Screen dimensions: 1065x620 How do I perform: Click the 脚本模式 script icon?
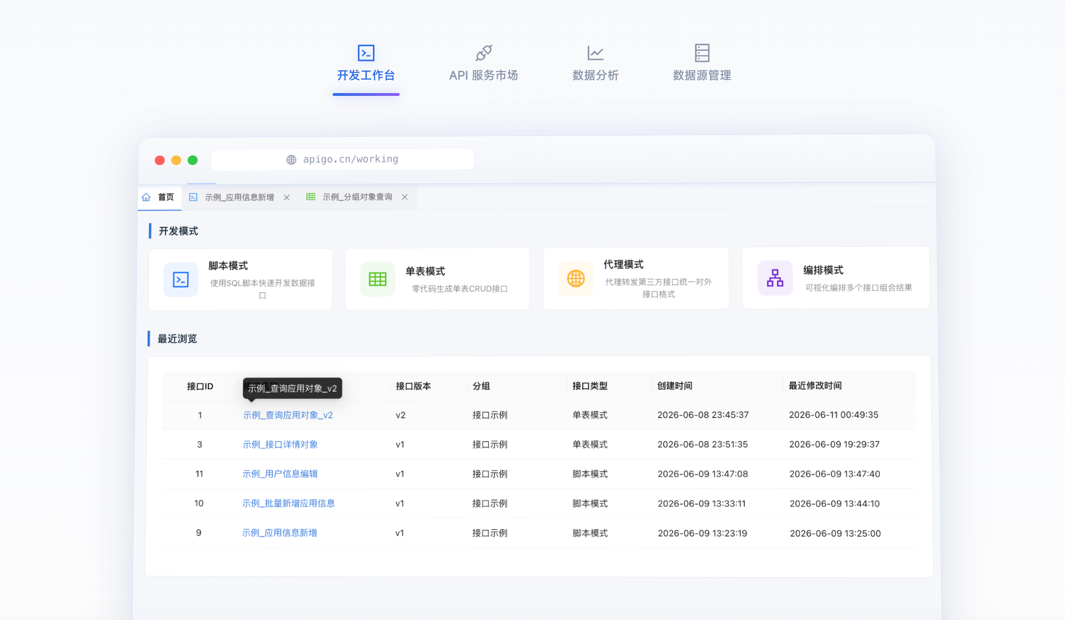coord(181,279)
